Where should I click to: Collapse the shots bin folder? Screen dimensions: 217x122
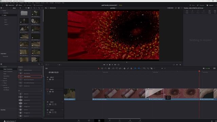2,15
